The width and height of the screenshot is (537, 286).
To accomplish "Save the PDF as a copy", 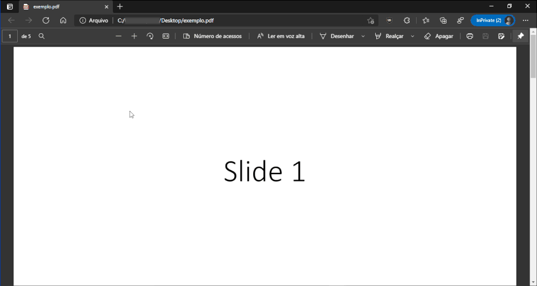I will (502, 36).
